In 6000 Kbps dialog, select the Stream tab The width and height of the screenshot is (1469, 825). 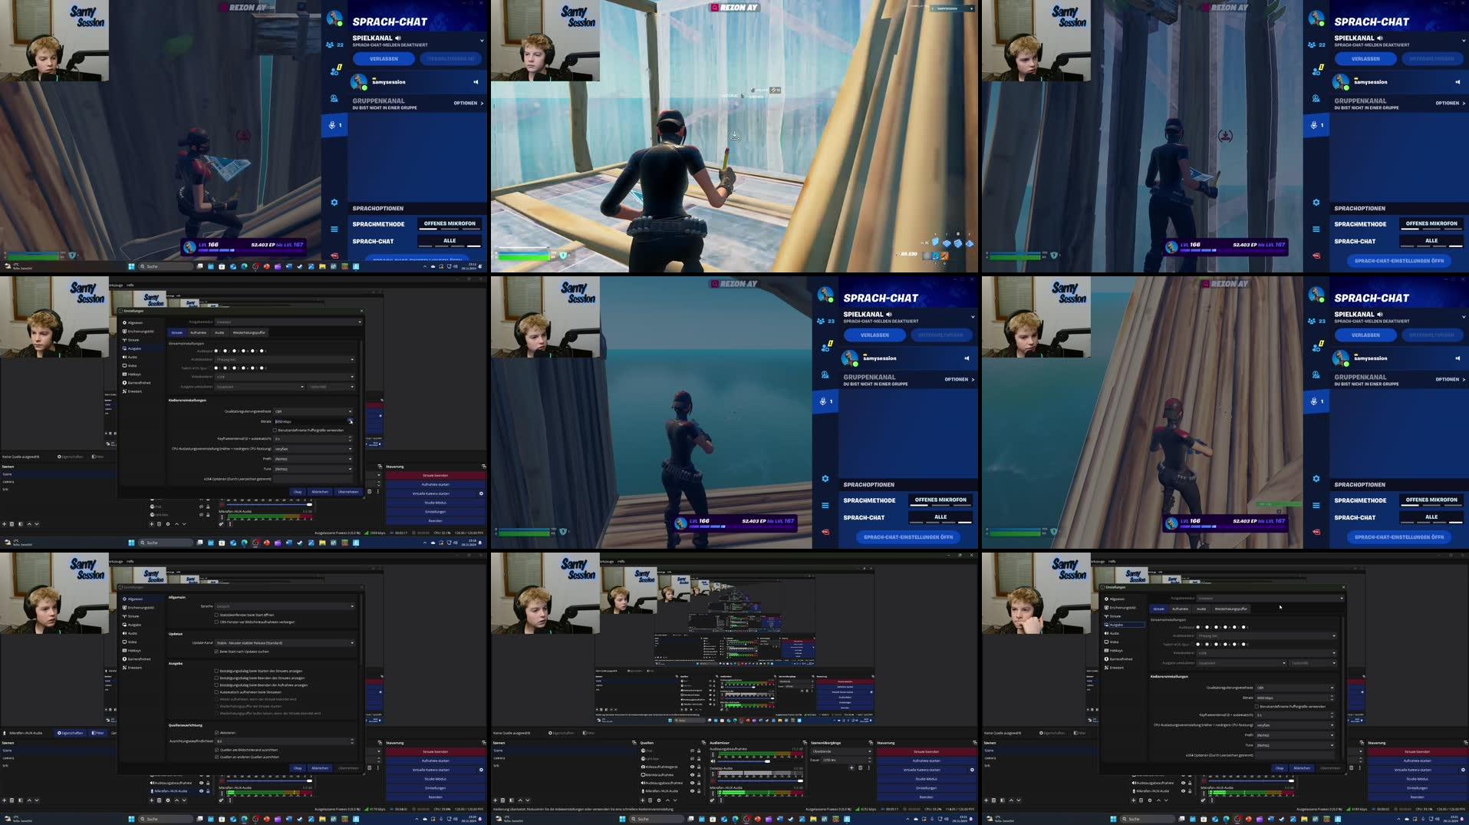(x=1159, y=609)
